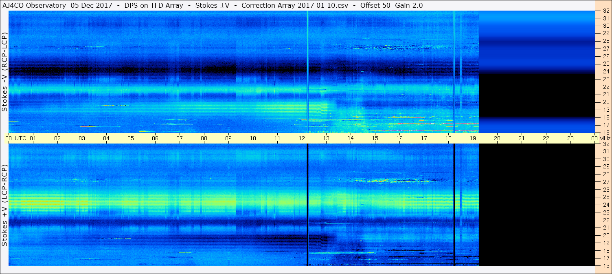Click the 18 frequency label beside the upper Stokes -V panel
Viewport: 612px width, 274px height.
pos(605,117)
